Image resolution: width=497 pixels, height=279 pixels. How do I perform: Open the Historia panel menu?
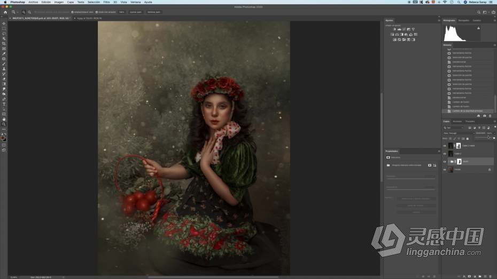coord(495,45)
